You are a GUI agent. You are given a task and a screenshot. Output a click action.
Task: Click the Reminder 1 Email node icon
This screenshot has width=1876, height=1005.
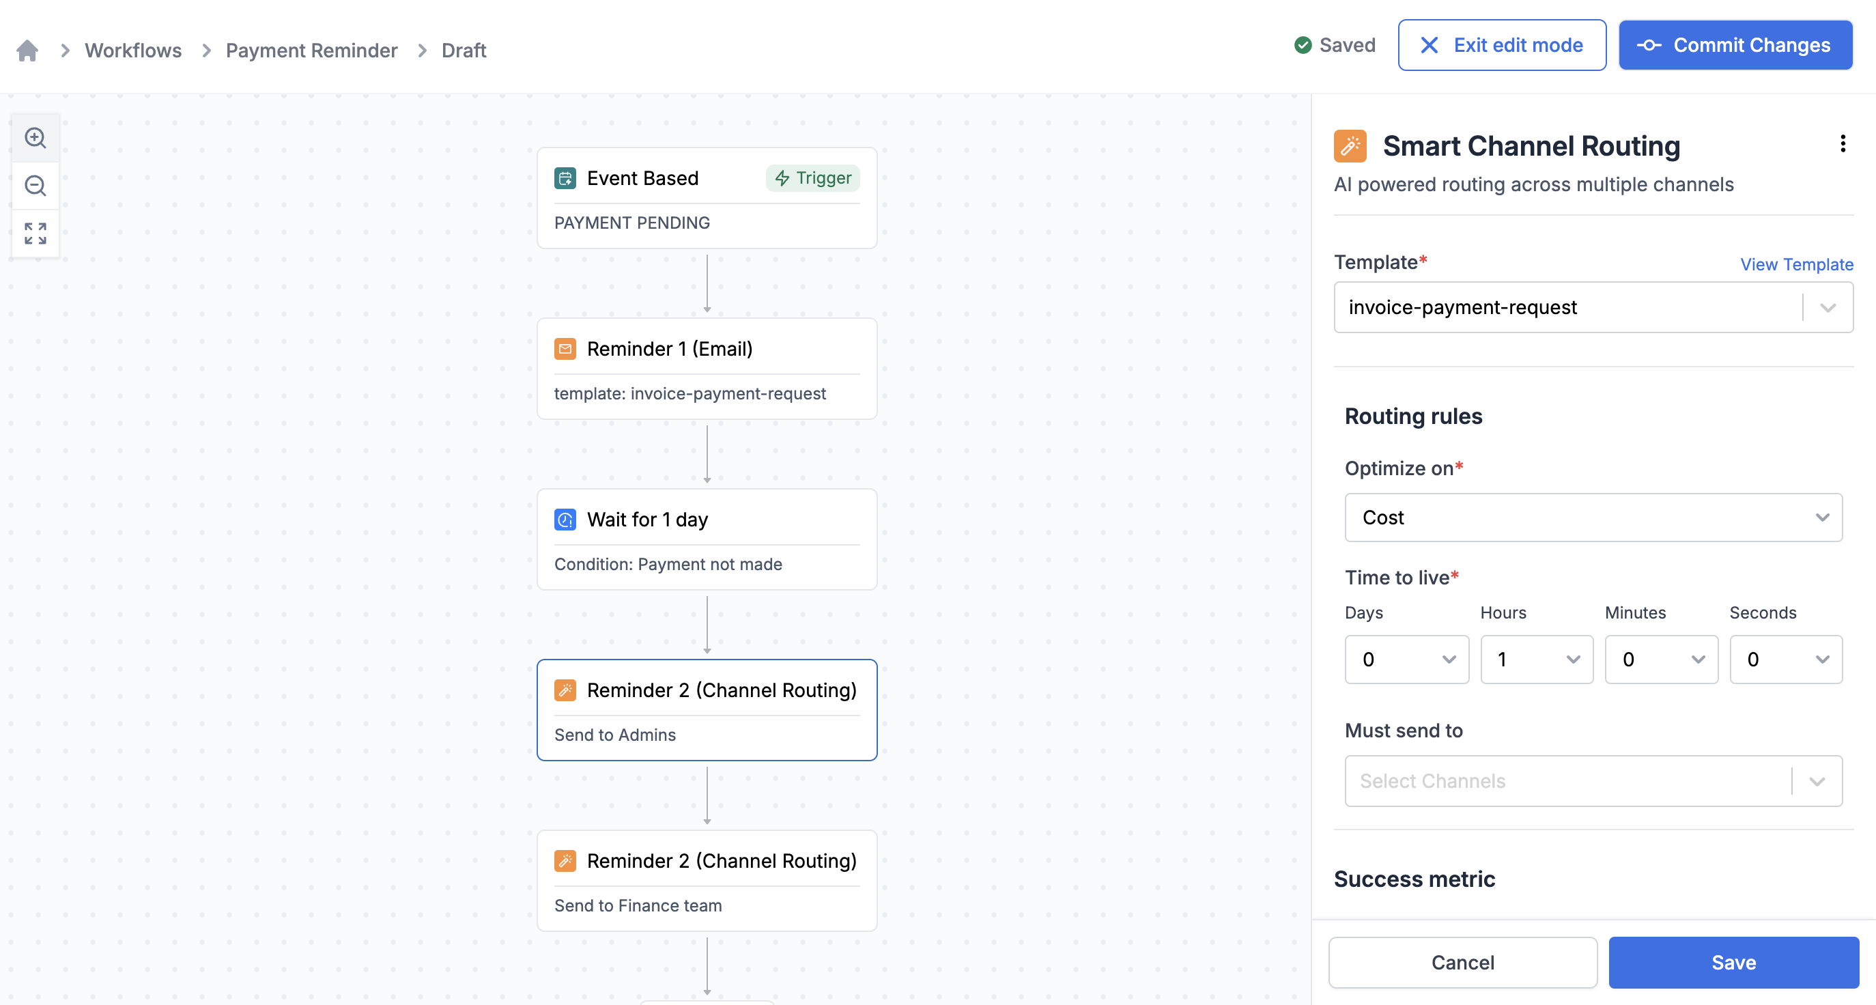coord(566,349)
